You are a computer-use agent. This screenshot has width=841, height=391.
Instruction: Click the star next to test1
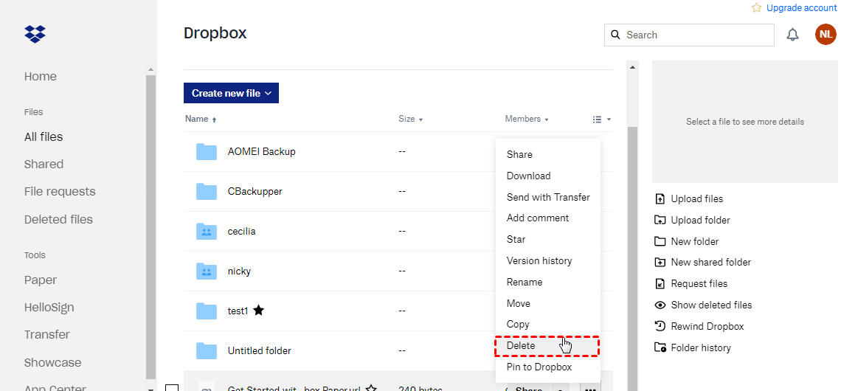[x=259, y=311]
